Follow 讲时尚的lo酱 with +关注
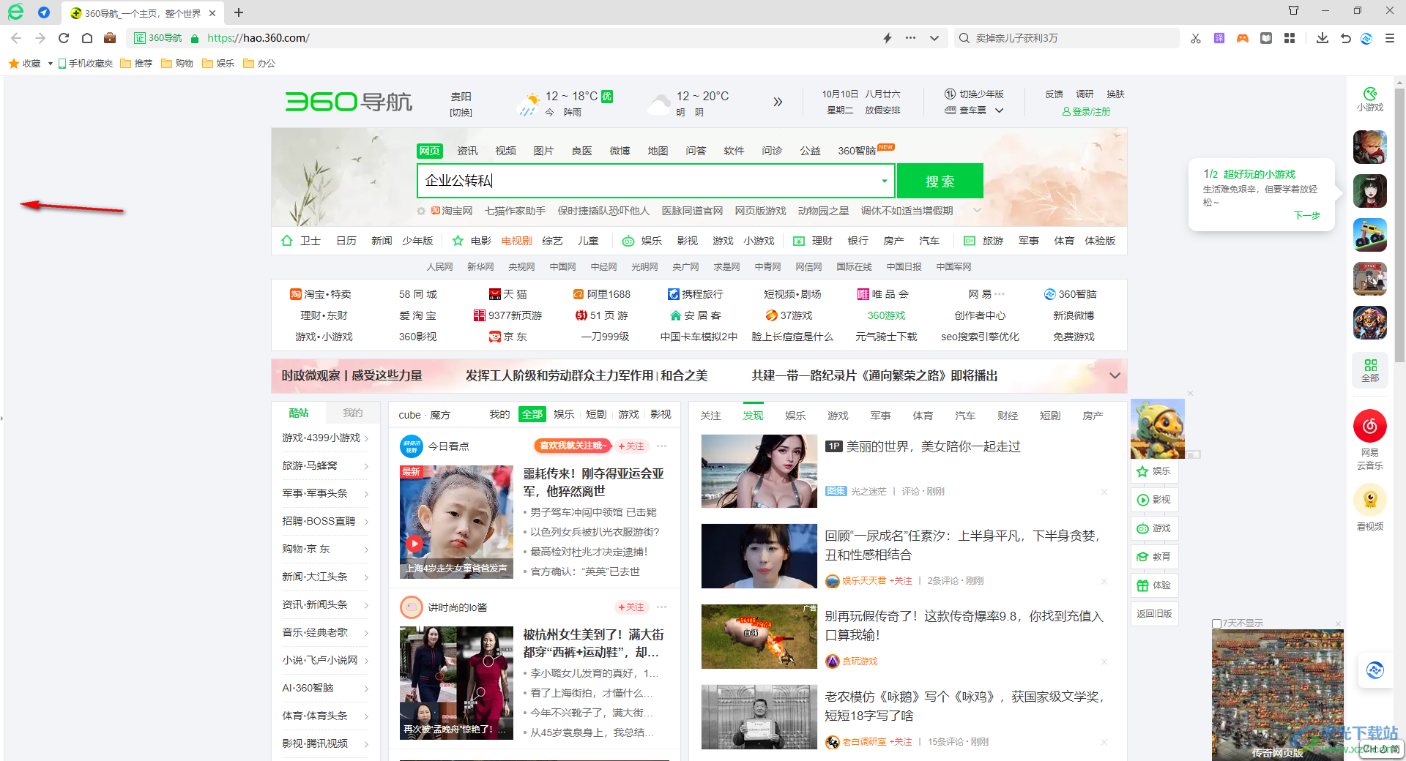This screenshot has width=1406, height=761. [x=631, y=607]
